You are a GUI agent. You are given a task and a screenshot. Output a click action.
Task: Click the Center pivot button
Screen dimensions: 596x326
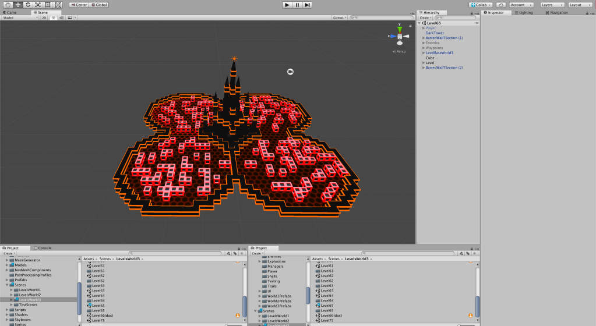[79, 5]
